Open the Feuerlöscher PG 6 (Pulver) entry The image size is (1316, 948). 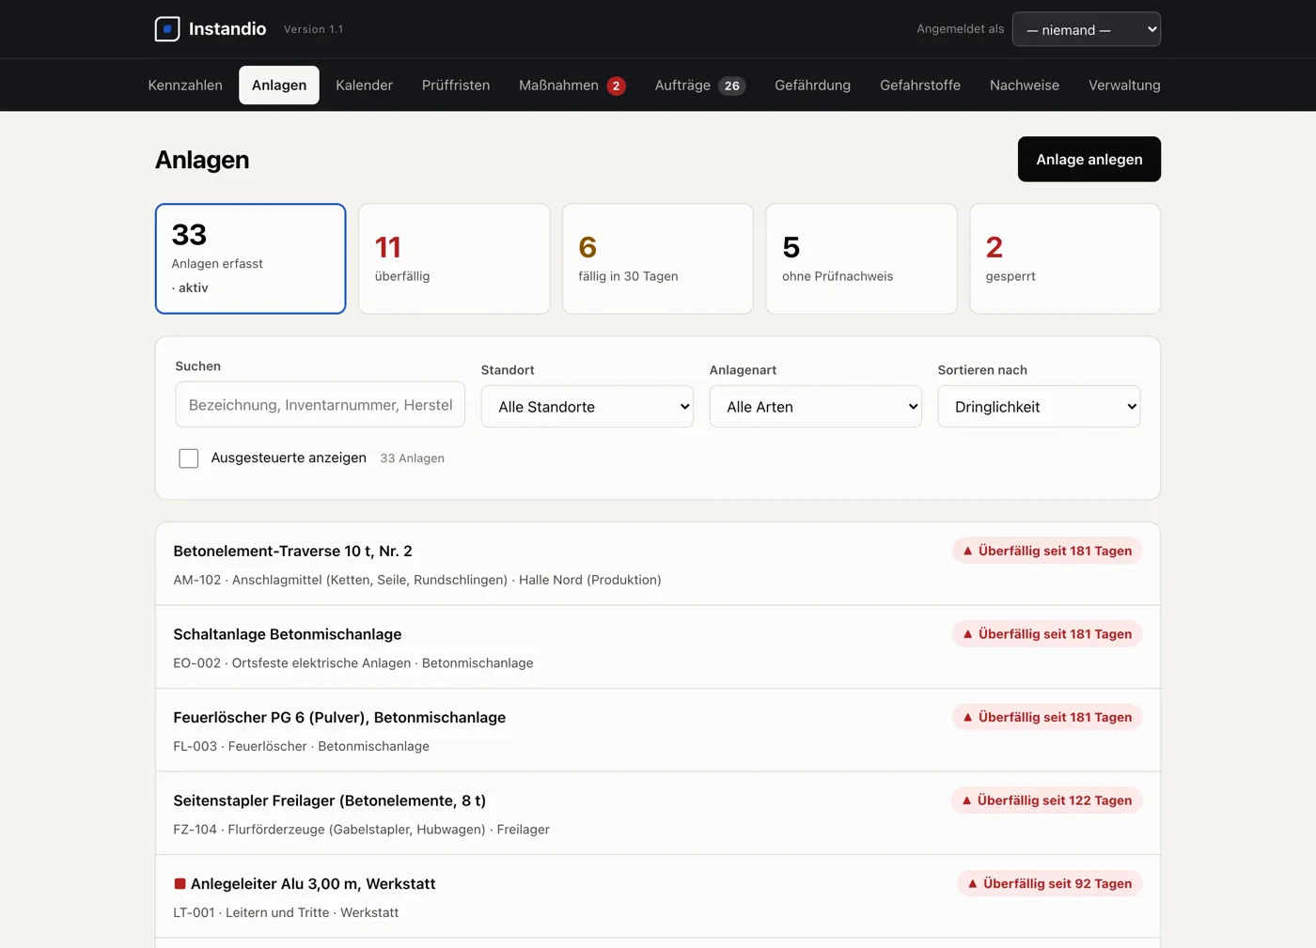pos(658,730)
